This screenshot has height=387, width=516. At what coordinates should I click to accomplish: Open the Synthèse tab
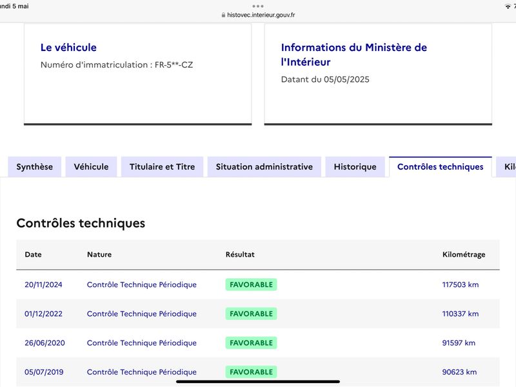pos(35,167)
